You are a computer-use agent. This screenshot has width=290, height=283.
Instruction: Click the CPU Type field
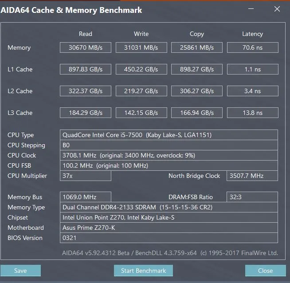pos(169,135)
